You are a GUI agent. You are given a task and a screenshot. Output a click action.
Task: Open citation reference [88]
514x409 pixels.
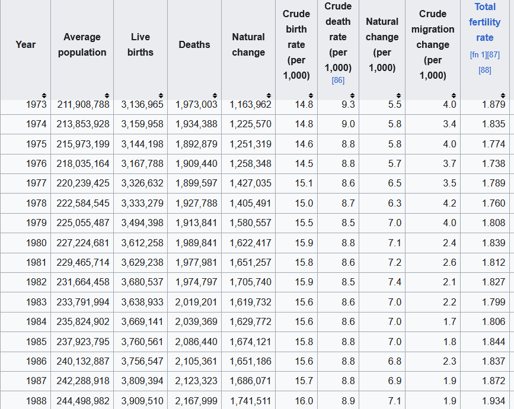click(485, 70)
